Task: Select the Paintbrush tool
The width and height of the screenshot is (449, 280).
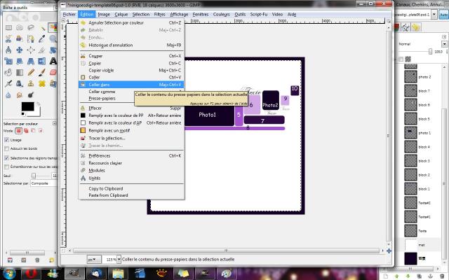Action: tap(42, 72)
